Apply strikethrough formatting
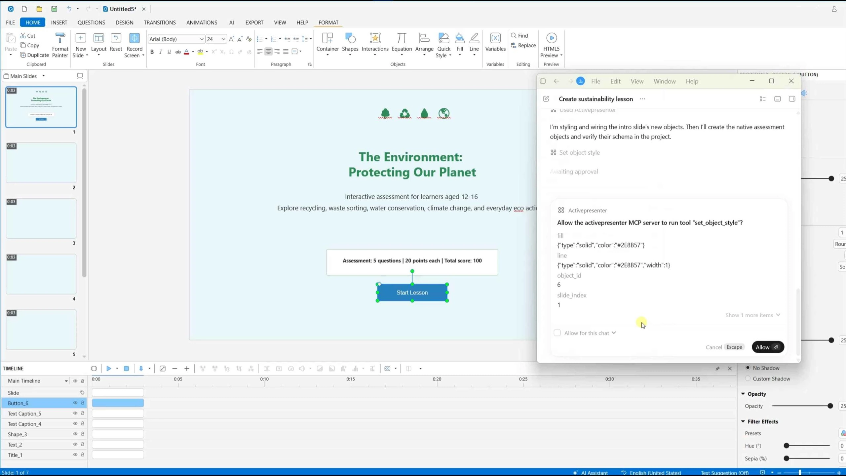Viewport: 846px width, 476px height. 178,52
